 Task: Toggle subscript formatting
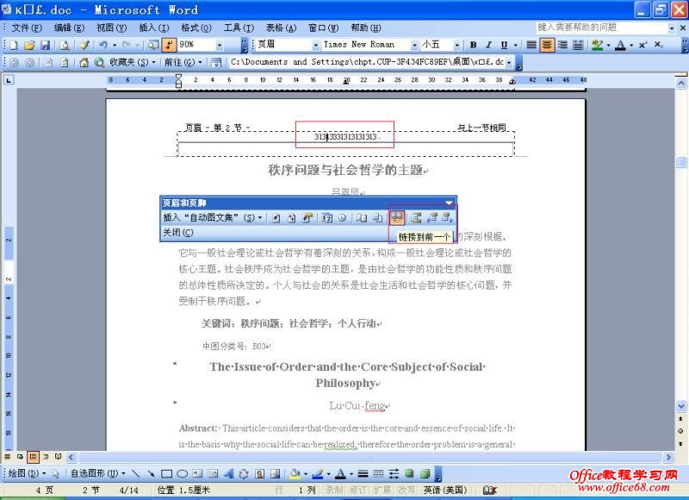[x=658, y=45]
